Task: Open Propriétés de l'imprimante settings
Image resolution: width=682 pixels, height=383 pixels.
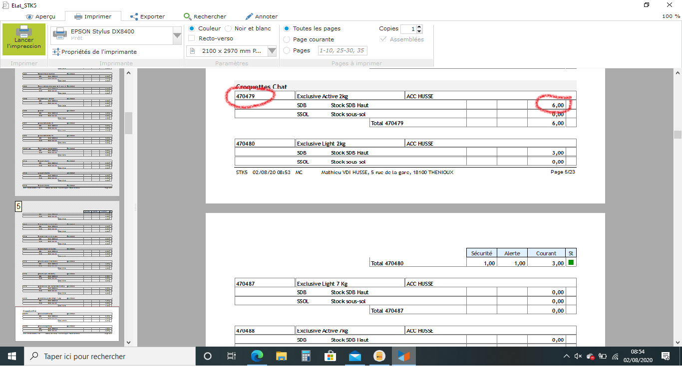Action: click(x=94, y=52)
